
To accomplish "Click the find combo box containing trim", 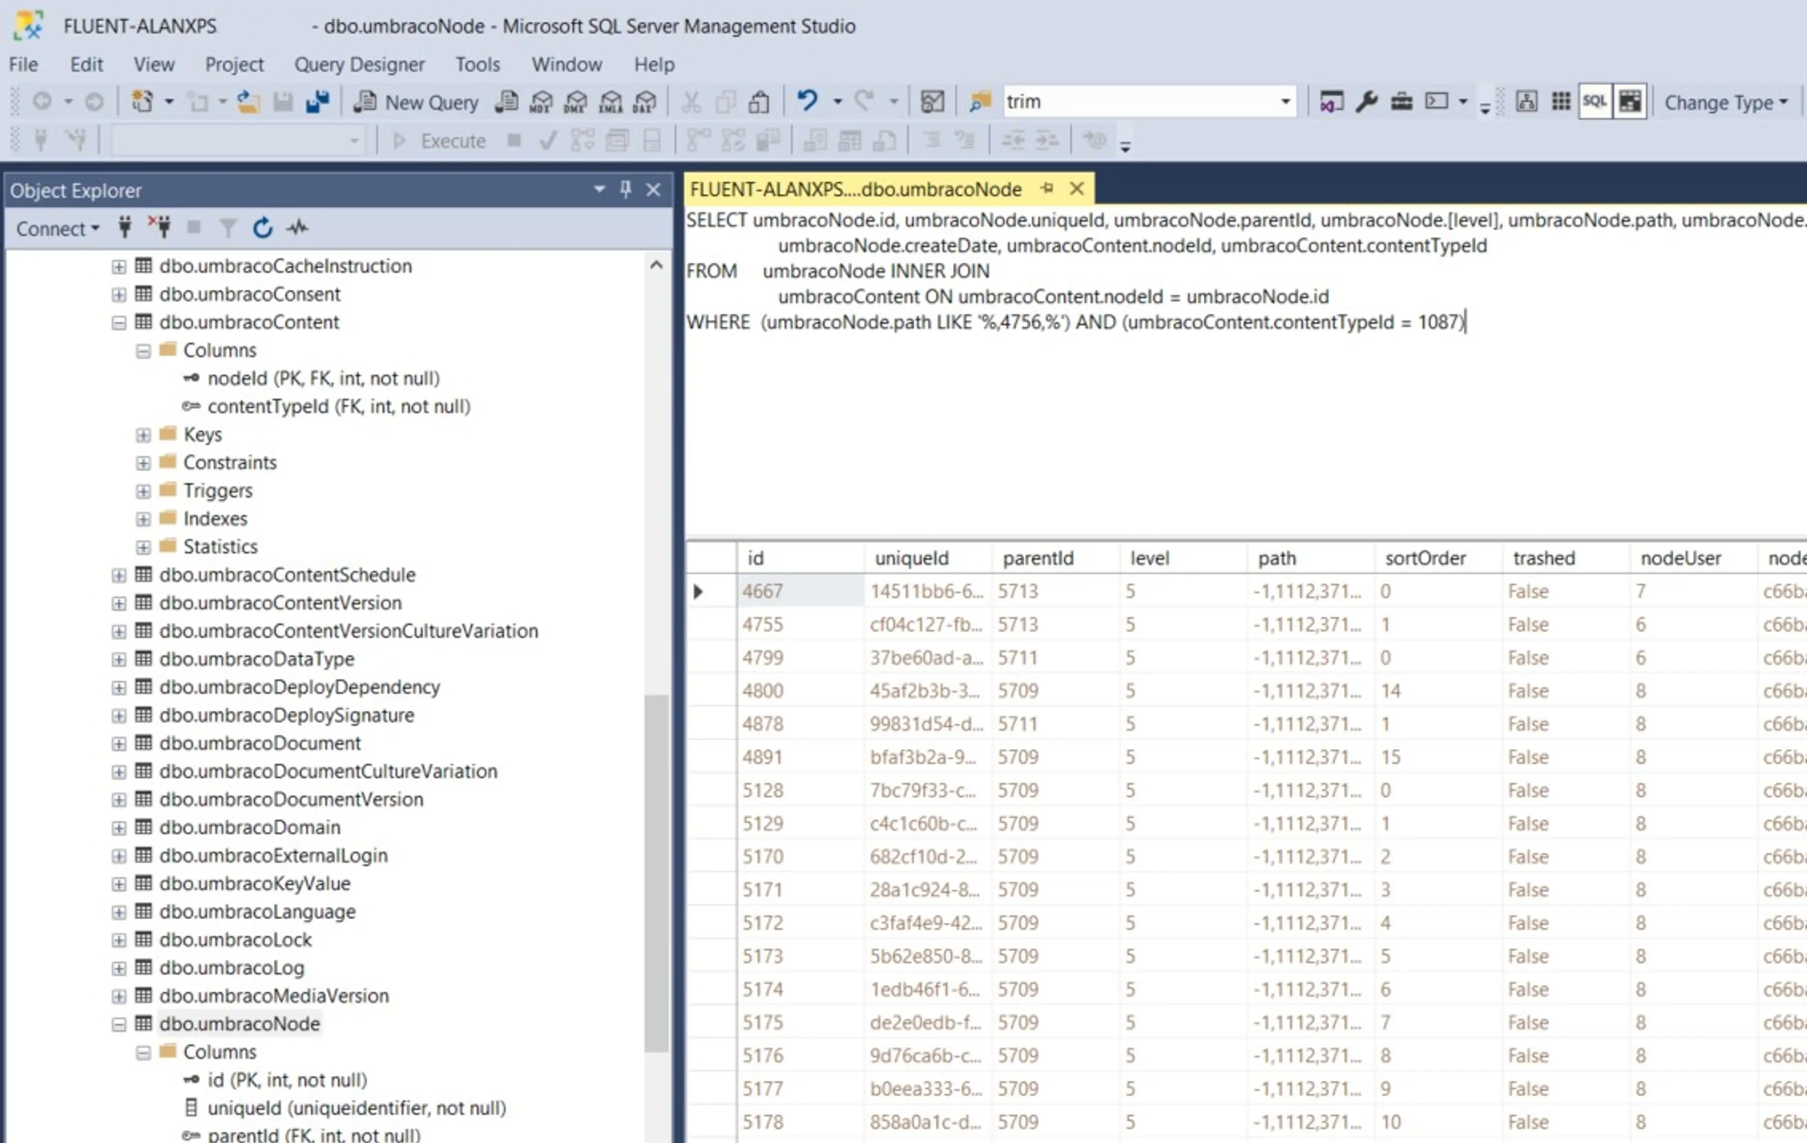I will 1141,102.
